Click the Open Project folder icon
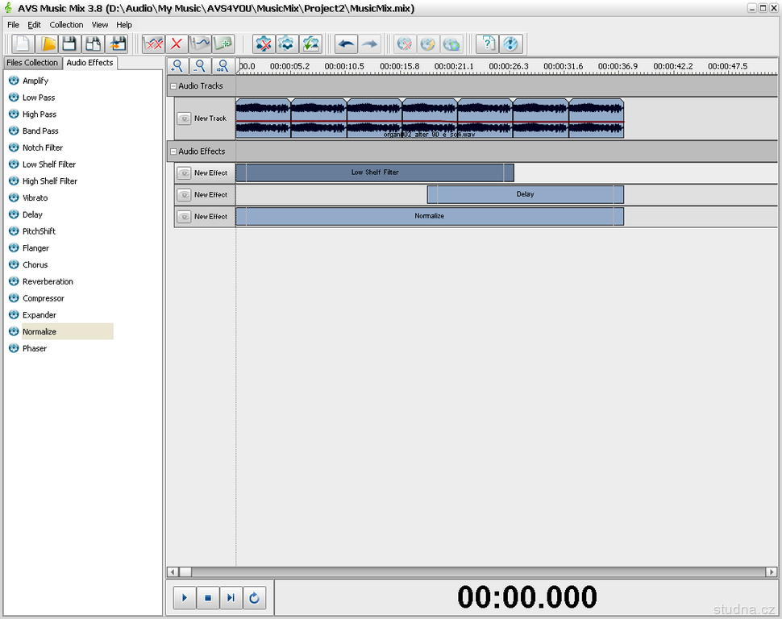Screen dimensions: 782x619 (x=48, y=44)
